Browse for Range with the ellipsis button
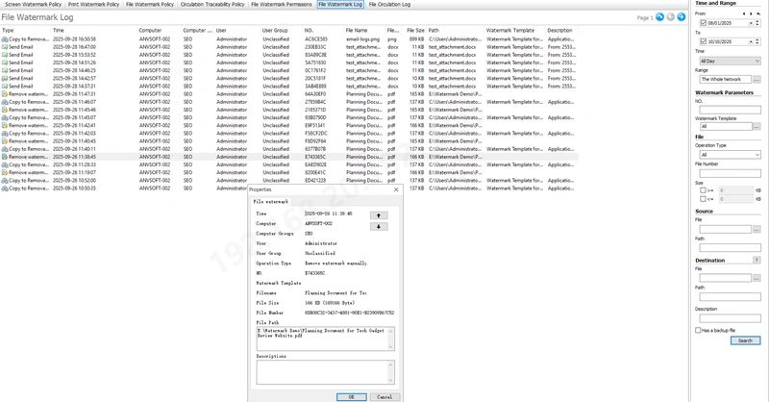The image size is (769, 402). click(757, 79)
